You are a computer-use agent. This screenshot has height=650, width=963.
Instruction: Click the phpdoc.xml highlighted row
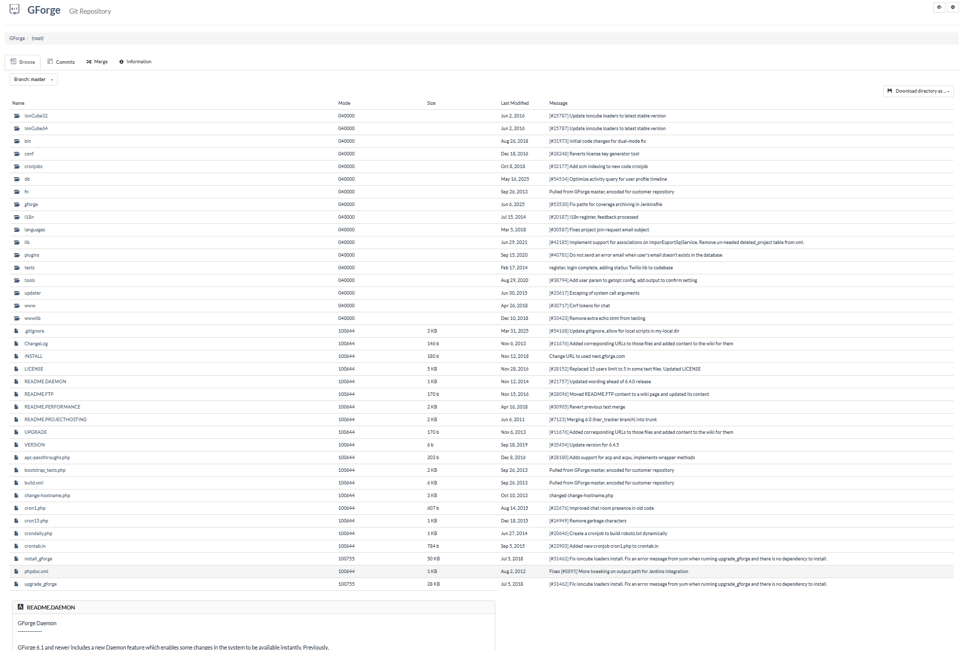point(481,572)
